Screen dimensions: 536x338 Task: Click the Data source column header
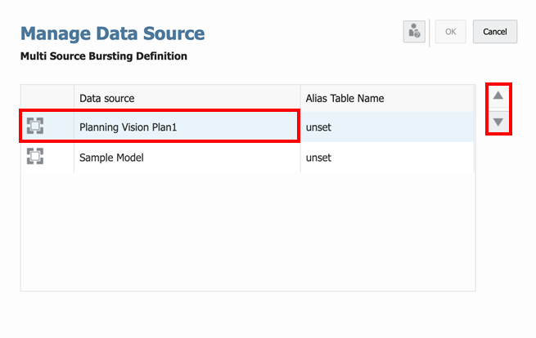[106, 98]
